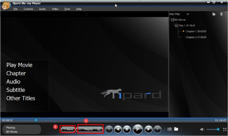Click the Menu button
Image resolution: width=228 pixels, height=136 pixels.
pyautogui.click(x=68, y=129)
